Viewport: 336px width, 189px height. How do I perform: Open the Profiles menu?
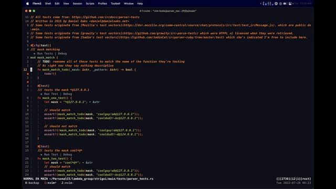(102, 4)
